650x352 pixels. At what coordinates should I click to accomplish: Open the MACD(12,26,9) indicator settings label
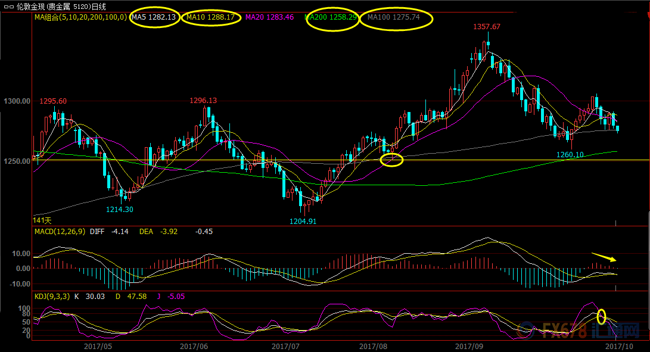click(60, 231)
